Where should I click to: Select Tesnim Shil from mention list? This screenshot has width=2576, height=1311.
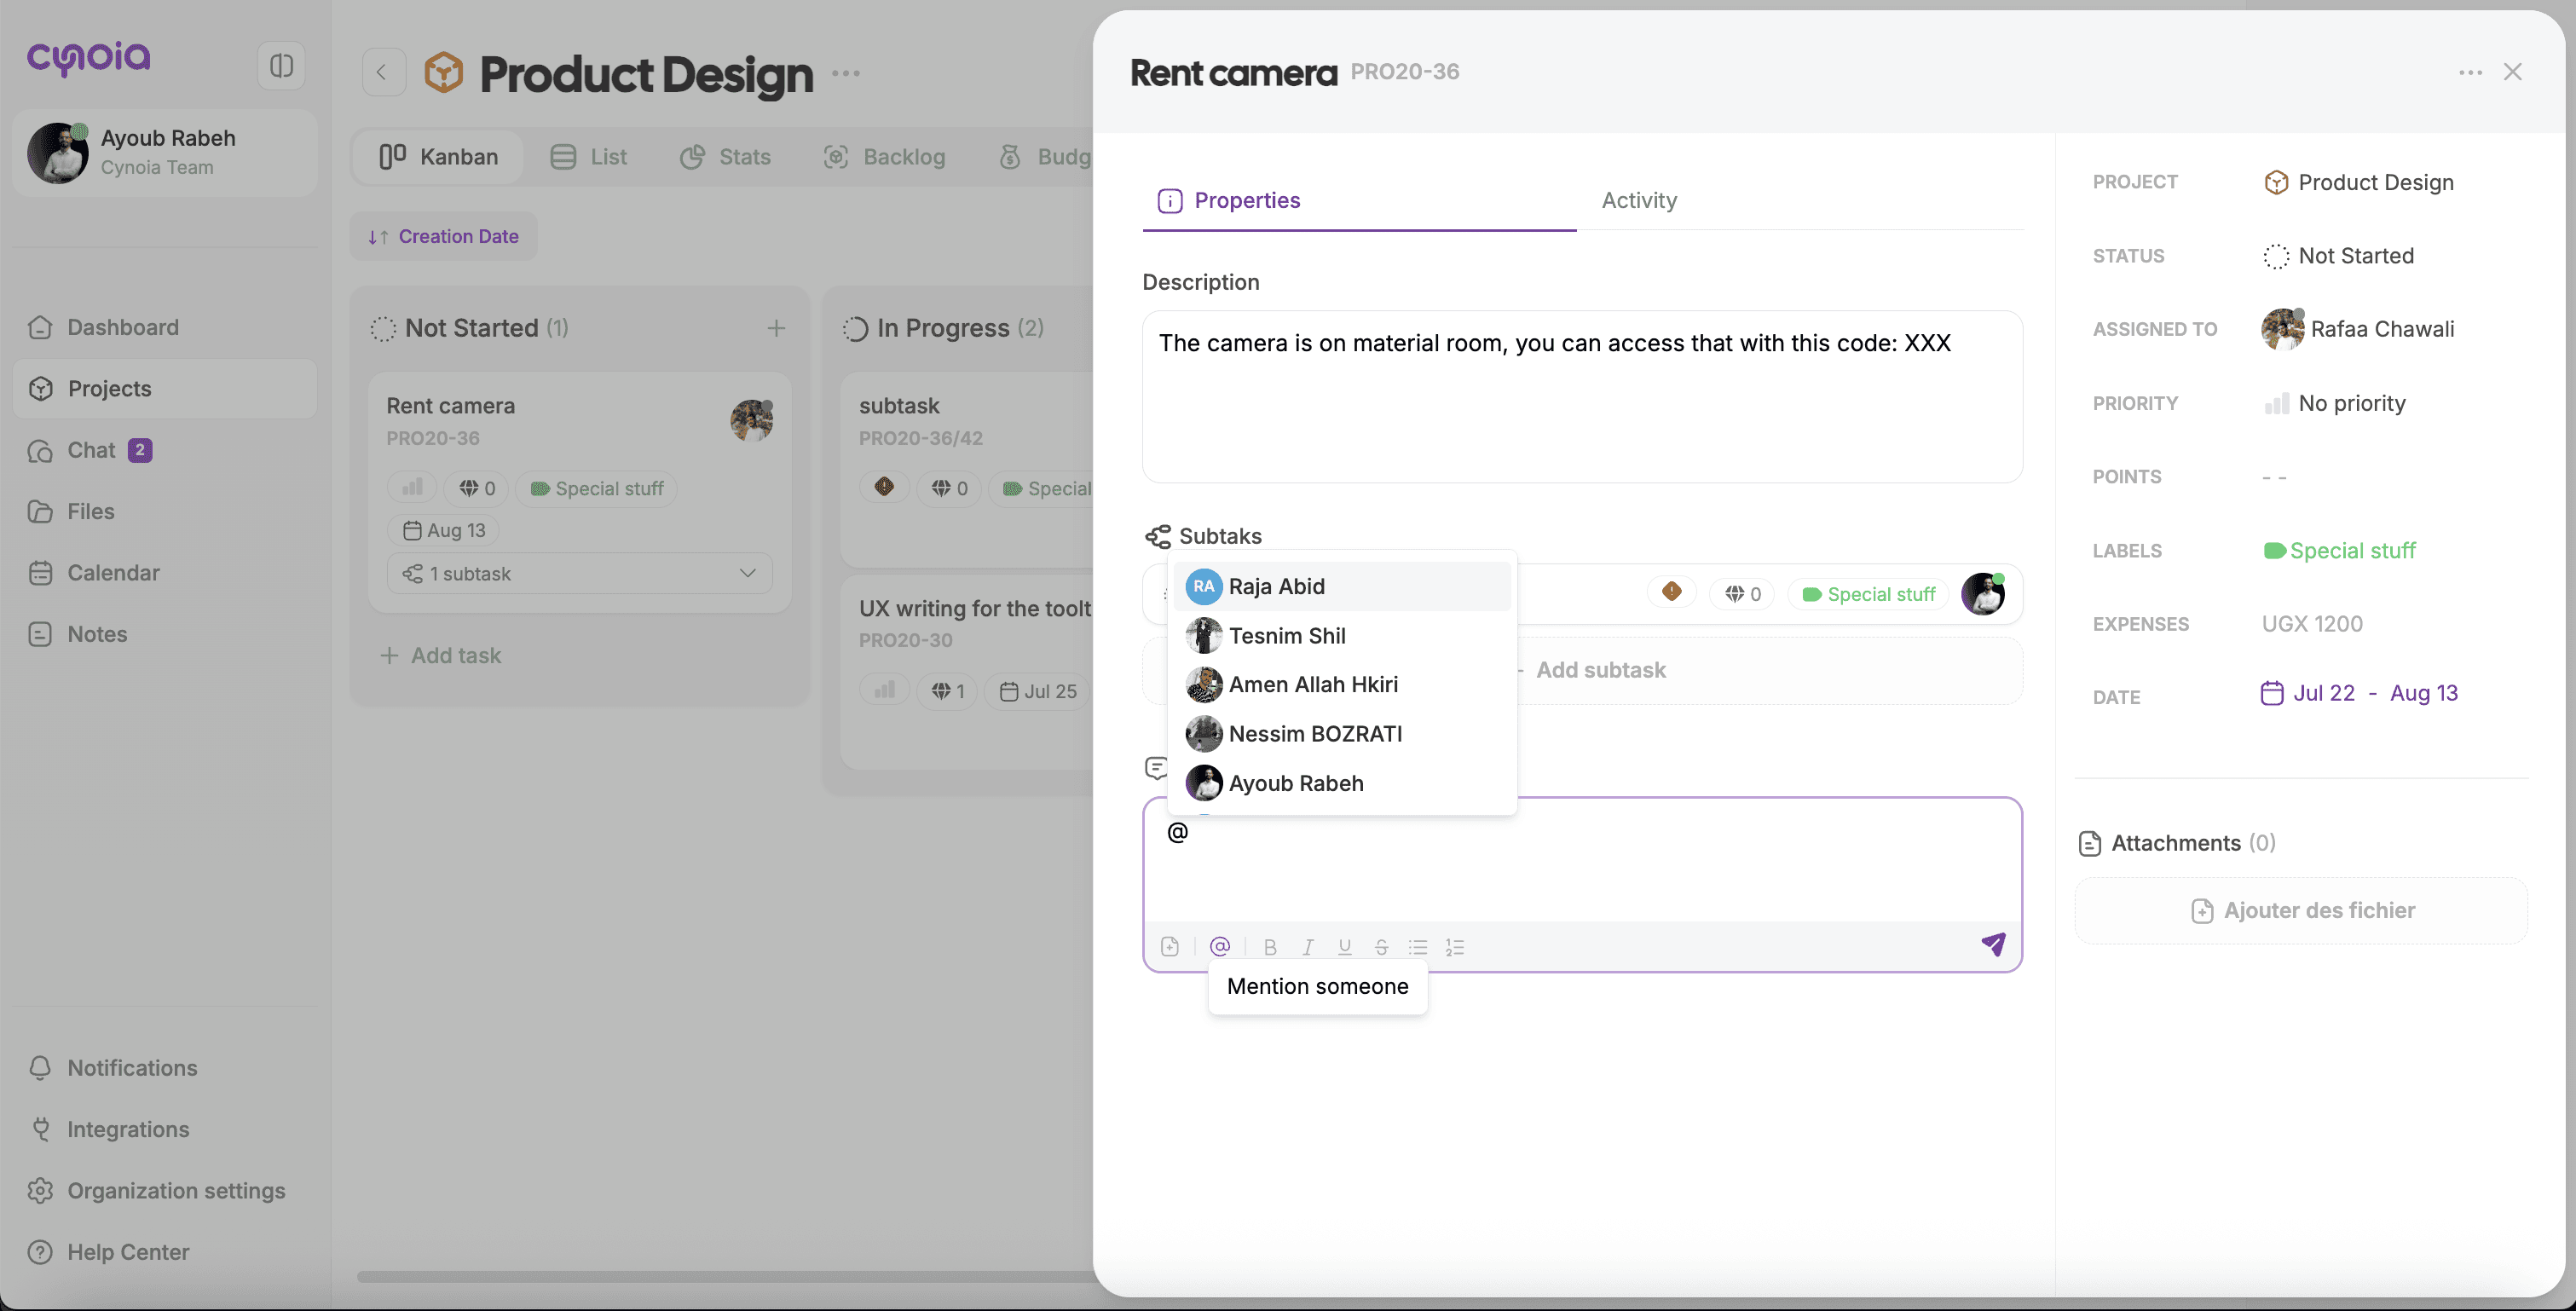click(1286, 636)
